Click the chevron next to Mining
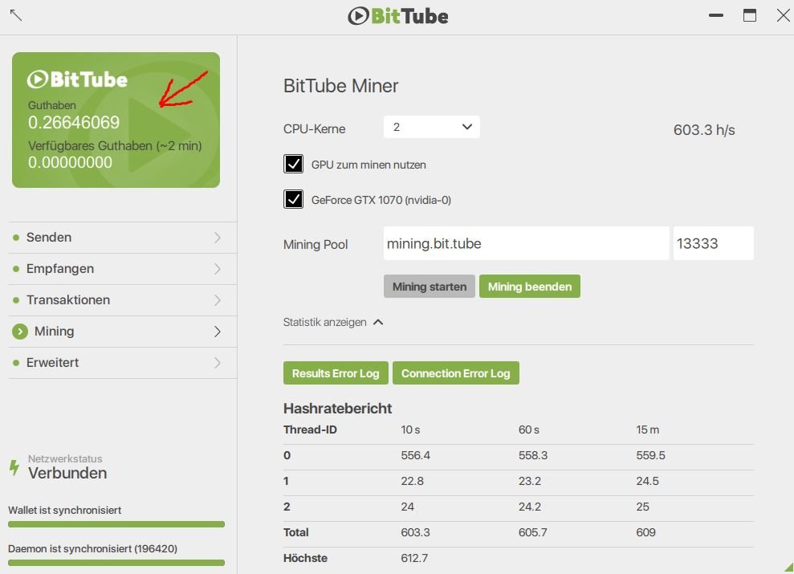This screenshot has width=794, height=574. tap(218, 332)
